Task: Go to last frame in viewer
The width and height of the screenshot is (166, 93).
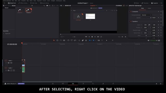Action: coord(98,37)
